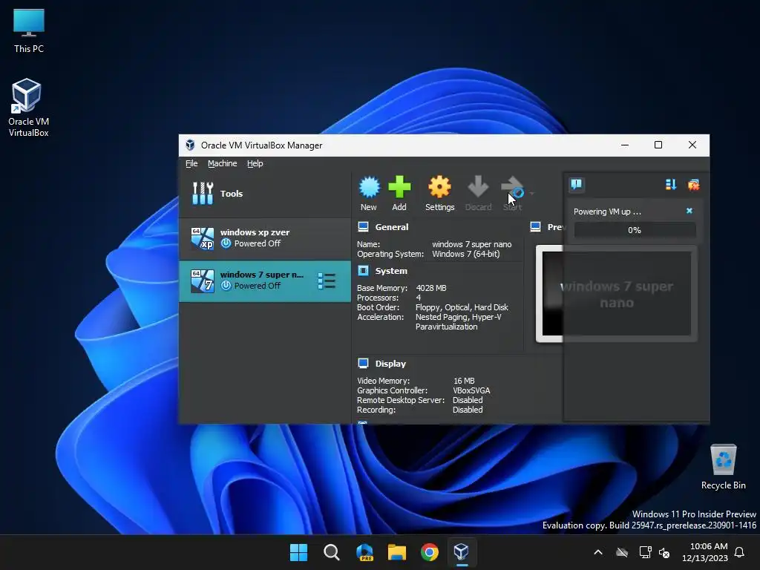This screenshot has height=570, width=760.
Task: Click the Display section screen icon
Action: (363, 363)
